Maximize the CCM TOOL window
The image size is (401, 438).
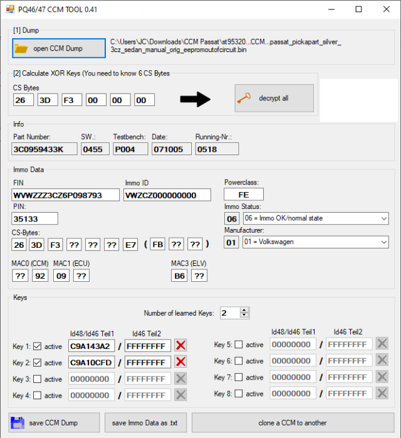(358, 9)
